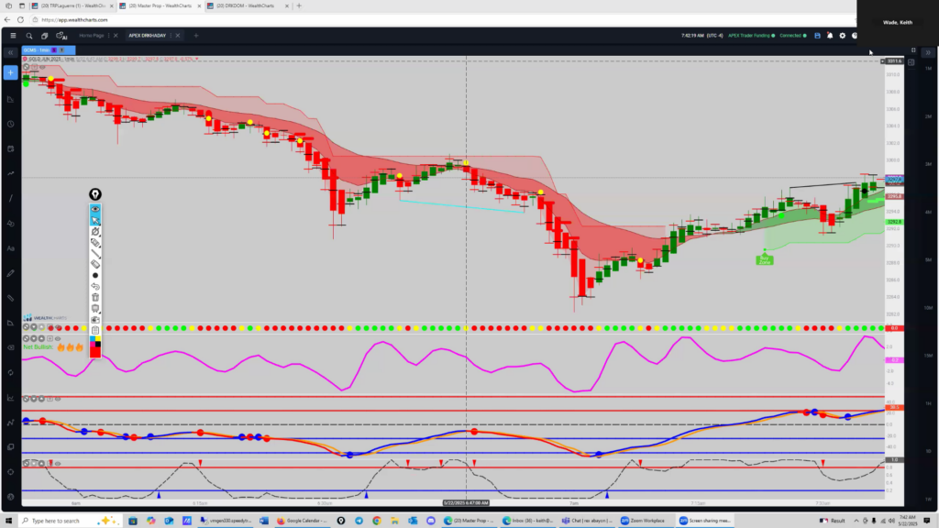939x528 pixels.
Task: Activate the cursor pointer mode in floating toolbar
Action: pyautogui.click(x=95, y=220)
